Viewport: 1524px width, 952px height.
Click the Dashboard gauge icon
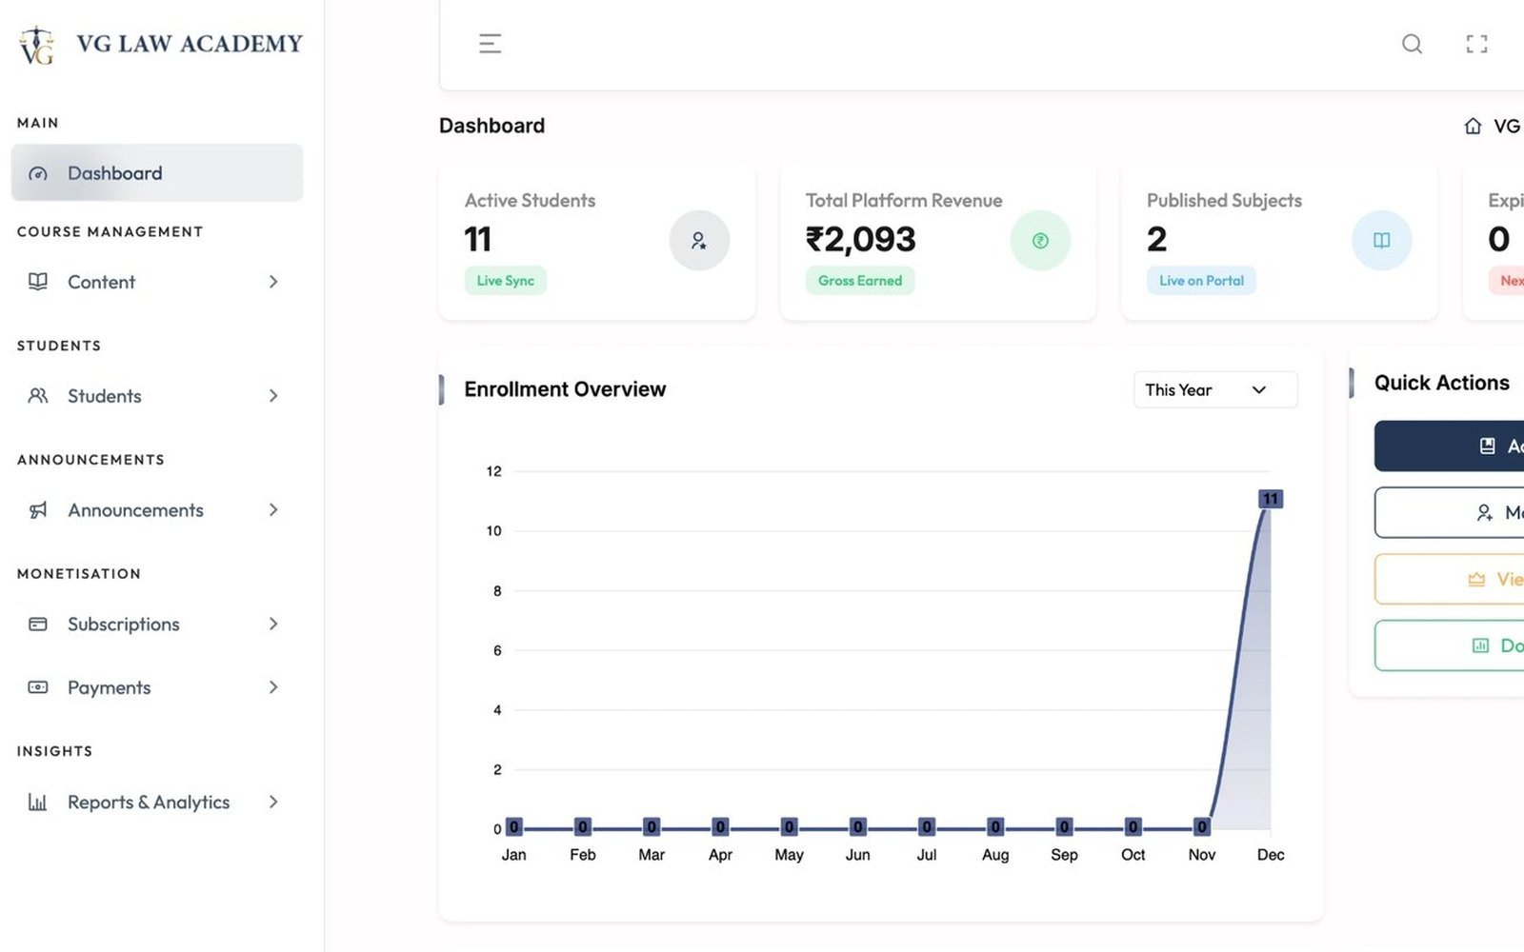[x=38, y=173]
